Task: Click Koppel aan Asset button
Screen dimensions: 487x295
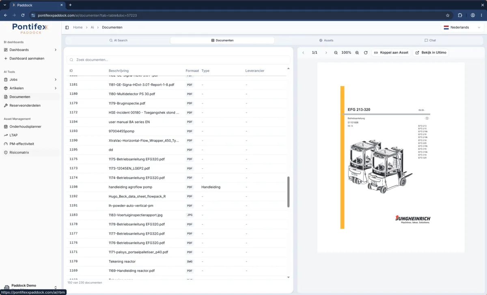Action: coord(391,53)
